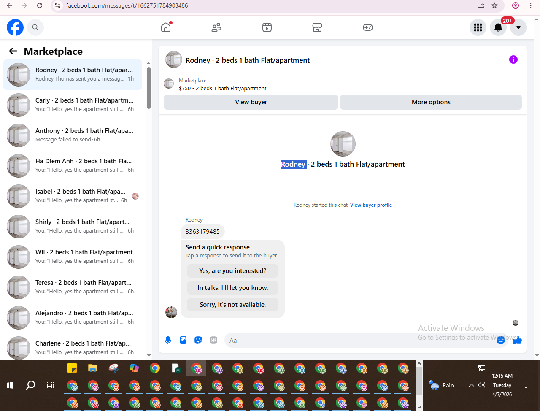Open the emoji picker in message box
Screen dimensions: 540x411
501,340
